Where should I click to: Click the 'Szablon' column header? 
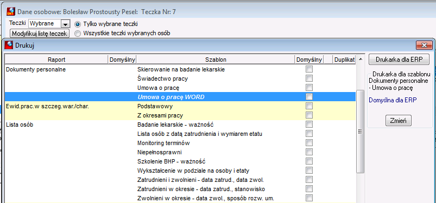216,60
